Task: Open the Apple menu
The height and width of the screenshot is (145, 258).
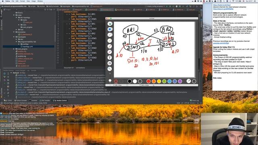Action: pyautogui.click(x=3, y=1)
